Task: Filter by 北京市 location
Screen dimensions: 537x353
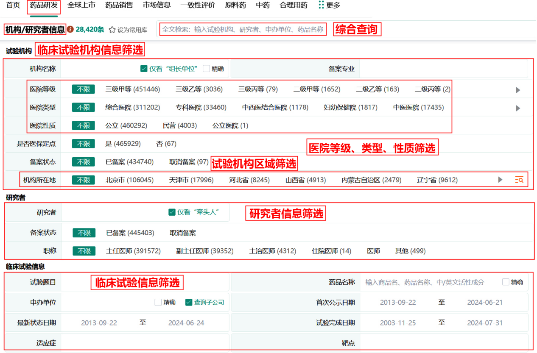Action: [x=129, y=180]
